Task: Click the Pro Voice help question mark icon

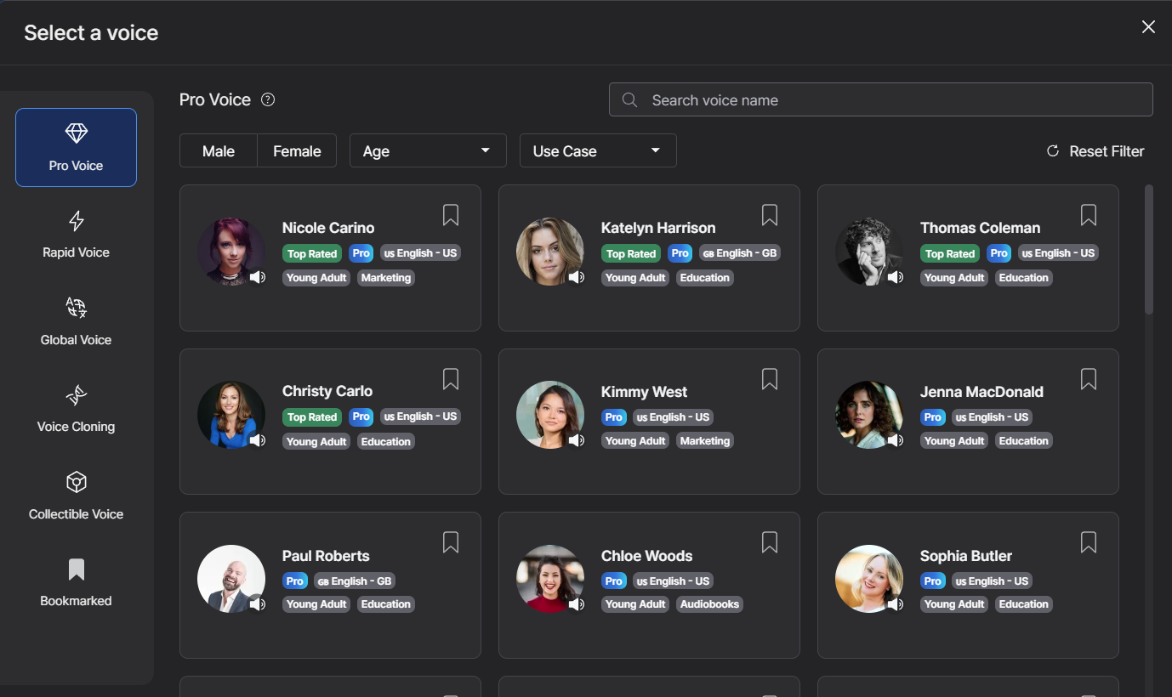Action: pyautogui.click(x=268, y=99)
